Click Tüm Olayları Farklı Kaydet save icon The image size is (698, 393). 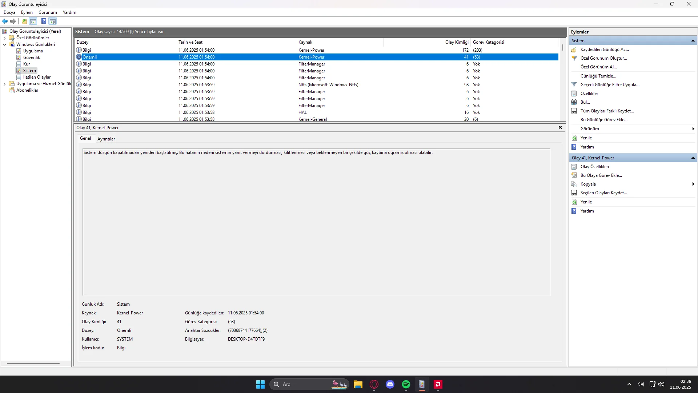coord(574,111)
